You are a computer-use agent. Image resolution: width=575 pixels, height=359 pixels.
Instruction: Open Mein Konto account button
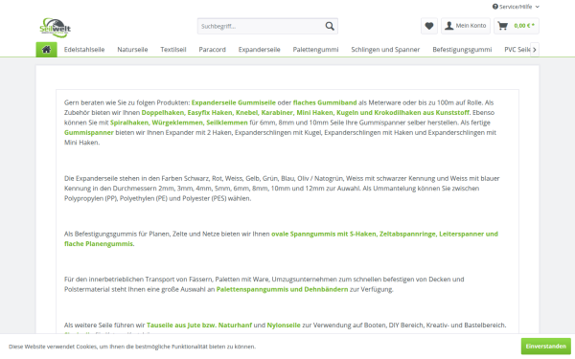(x=466, y=26)
